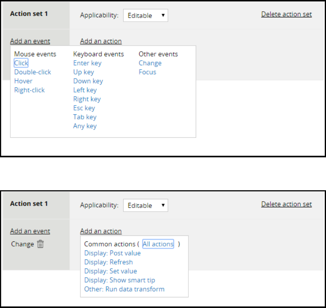Choose the Any key keyboard event
The height and width of the screenshot is (308, 326).
point(85,126)
